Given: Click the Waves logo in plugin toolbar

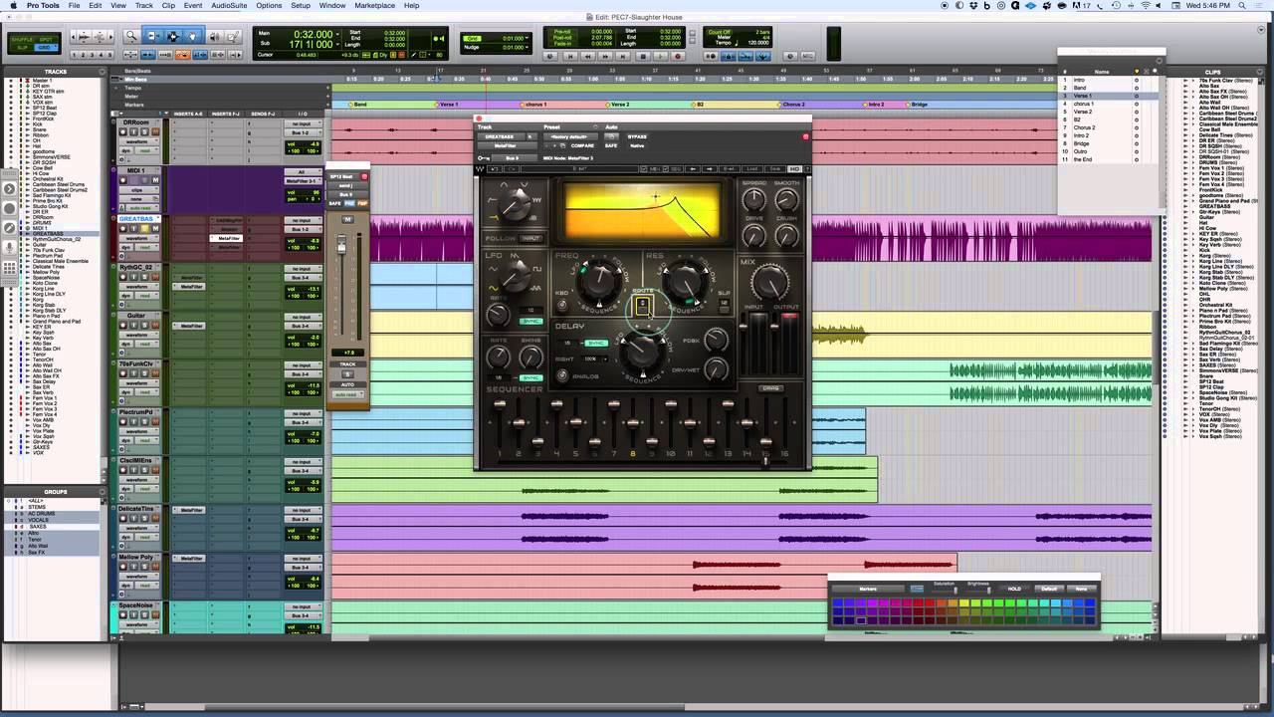Looking at the screenshot, I should click(x=480, y=169).
